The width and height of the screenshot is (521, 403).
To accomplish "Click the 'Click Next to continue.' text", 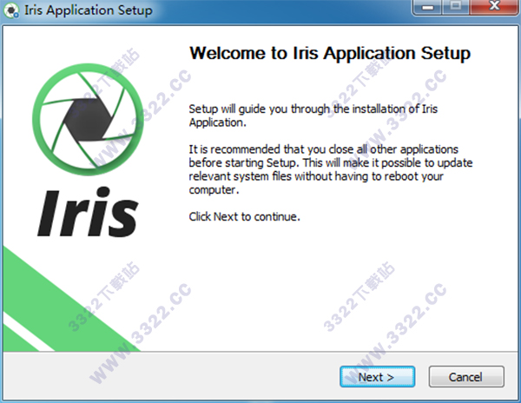I will [244, 216].
